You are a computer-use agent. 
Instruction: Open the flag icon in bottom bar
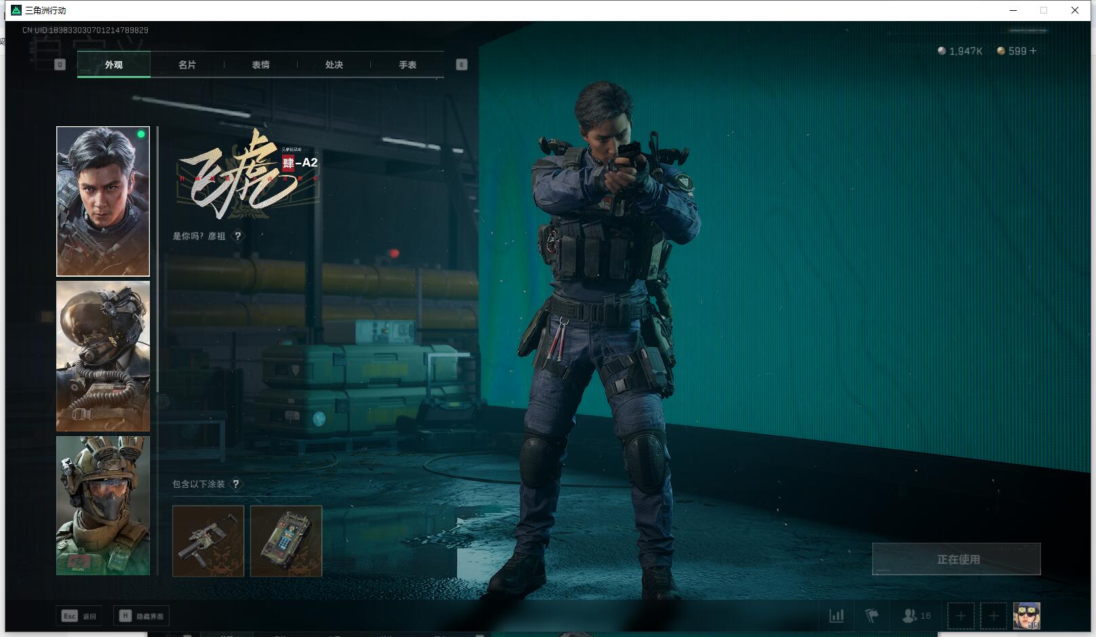[x=872, y=616]
